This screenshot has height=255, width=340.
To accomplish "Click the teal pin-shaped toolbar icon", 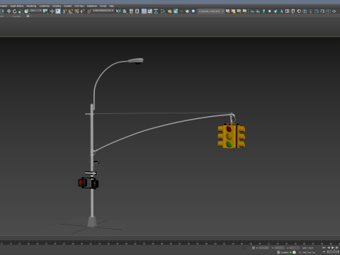I will point(263,11).
